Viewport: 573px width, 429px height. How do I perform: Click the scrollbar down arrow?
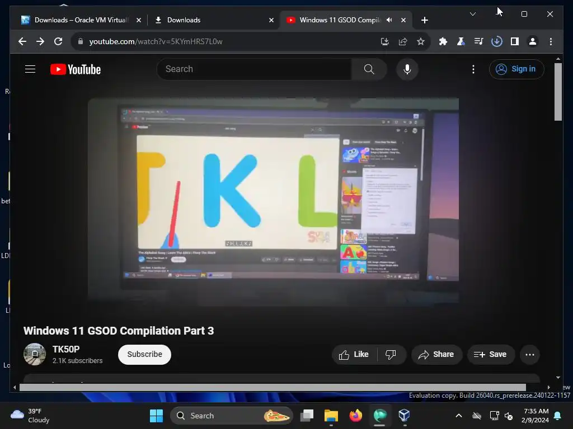[558, 378]
